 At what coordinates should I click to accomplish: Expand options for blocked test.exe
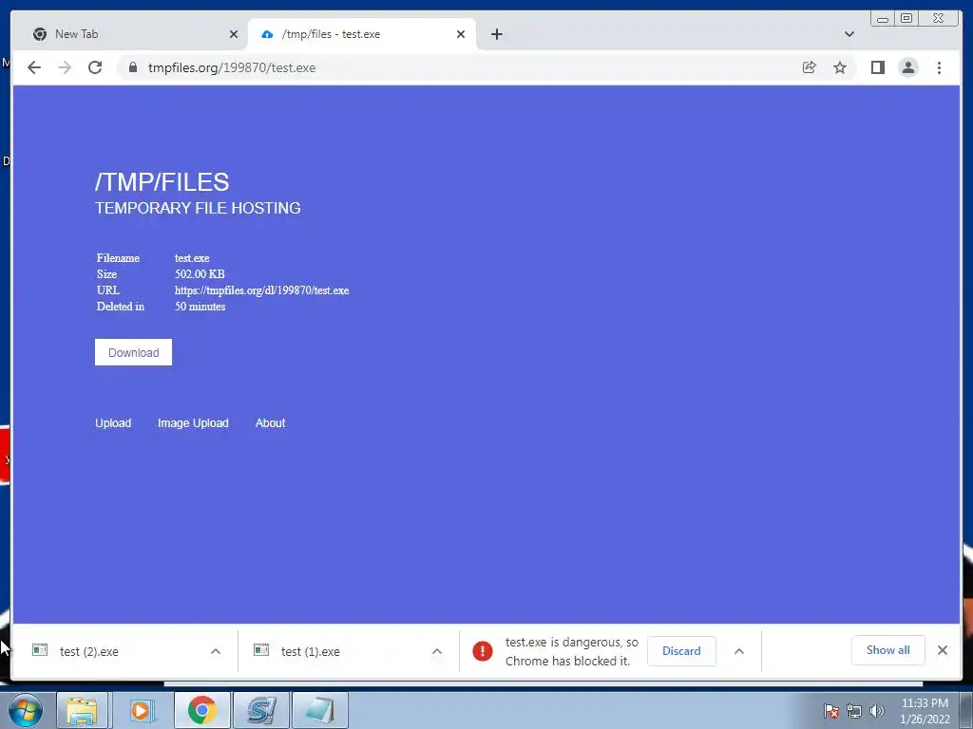click(x=739, y=651)
